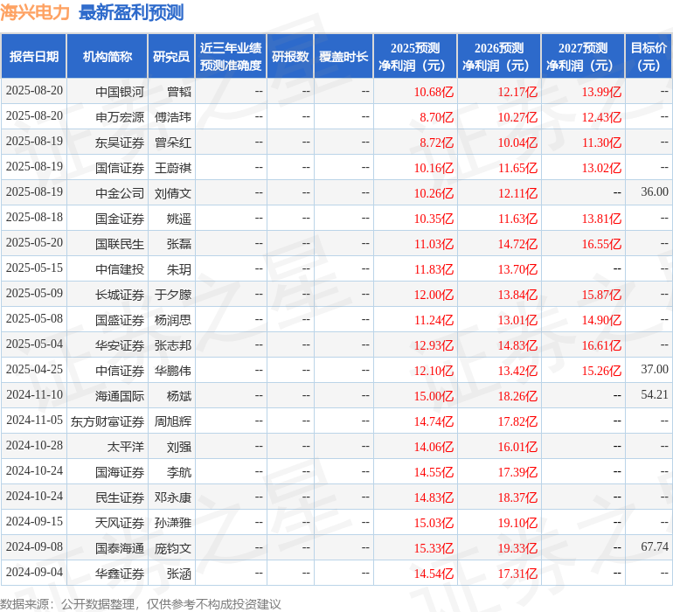Click the 研报数 column header

tap(290, 56)
